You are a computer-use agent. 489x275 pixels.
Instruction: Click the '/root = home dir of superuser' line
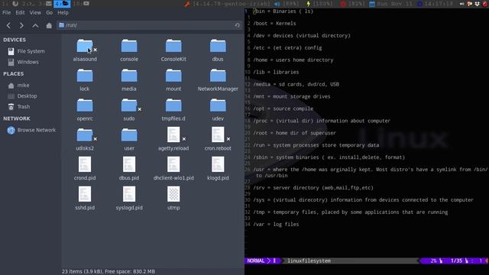pyautogui.click(x=294, y=133)
